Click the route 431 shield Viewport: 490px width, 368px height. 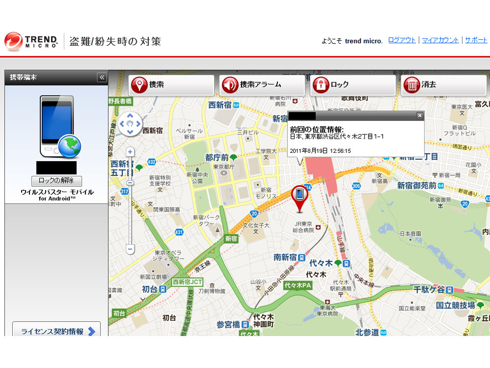pos(179,232)
